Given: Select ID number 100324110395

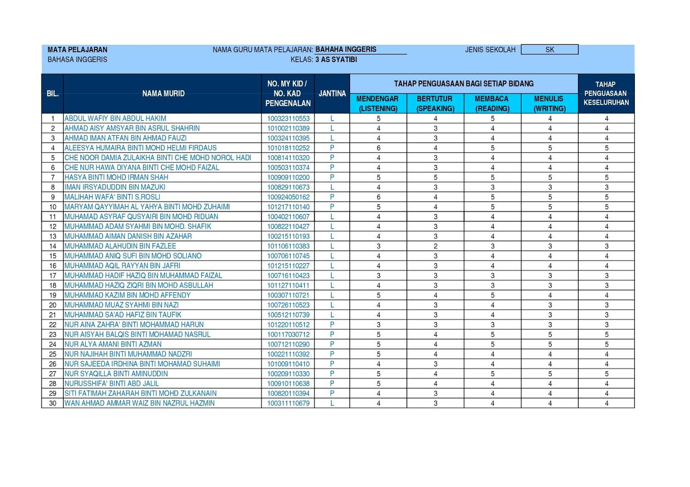Looking at the screenshot, I should click(x=288, y=138).
